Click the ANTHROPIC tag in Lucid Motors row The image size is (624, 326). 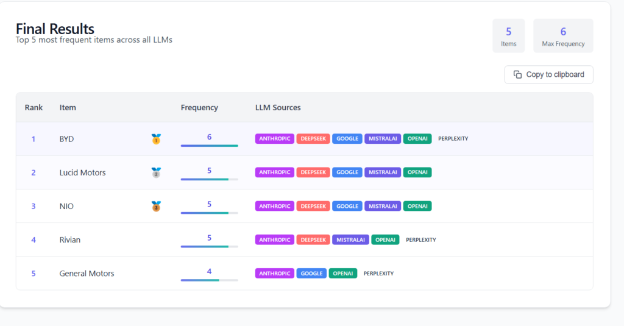pyautogui.click(x=275, y=172)
